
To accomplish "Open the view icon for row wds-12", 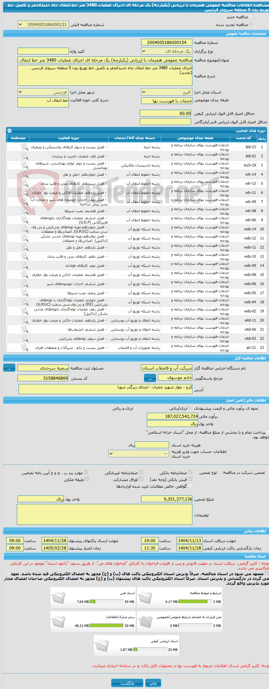I will pos(24,238).
